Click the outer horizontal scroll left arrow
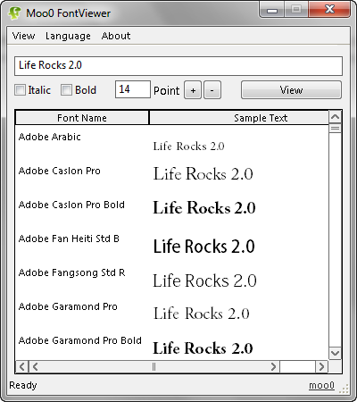 [x=21, y=366]
